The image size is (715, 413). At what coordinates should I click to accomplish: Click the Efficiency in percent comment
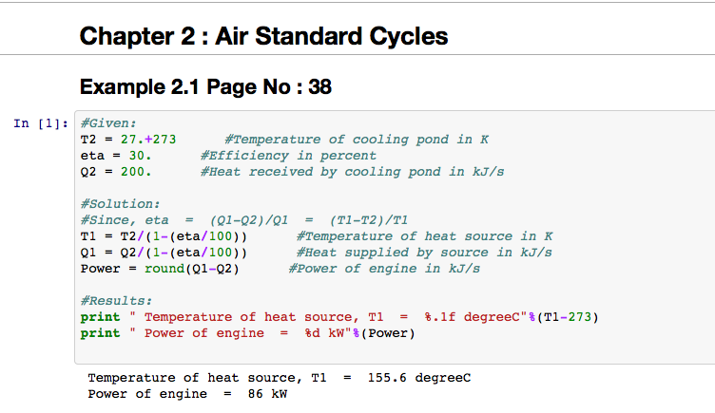tap(288, 155)
